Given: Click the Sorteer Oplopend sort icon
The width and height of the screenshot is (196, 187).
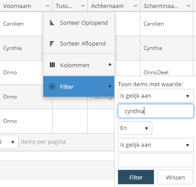Looking at the screenshot, I should [x=52, y=23].
